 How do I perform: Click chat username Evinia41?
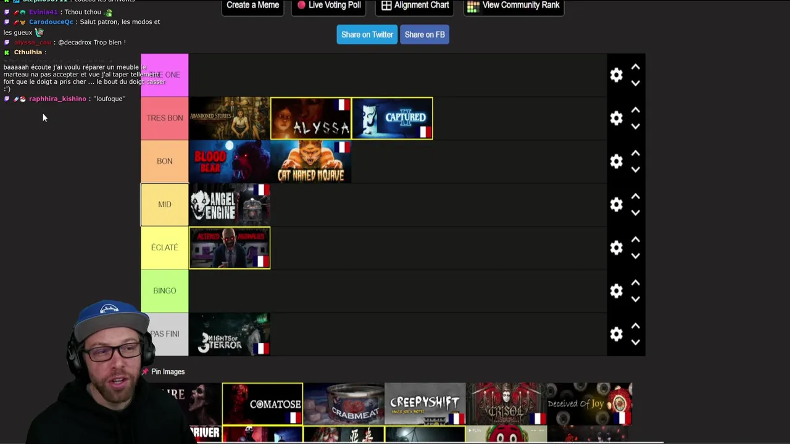[43, 12]
